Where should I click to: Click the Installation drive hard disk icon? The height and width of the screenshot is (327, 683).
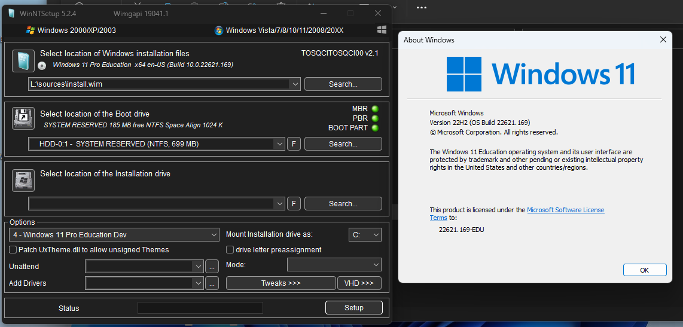coord(23,181)
